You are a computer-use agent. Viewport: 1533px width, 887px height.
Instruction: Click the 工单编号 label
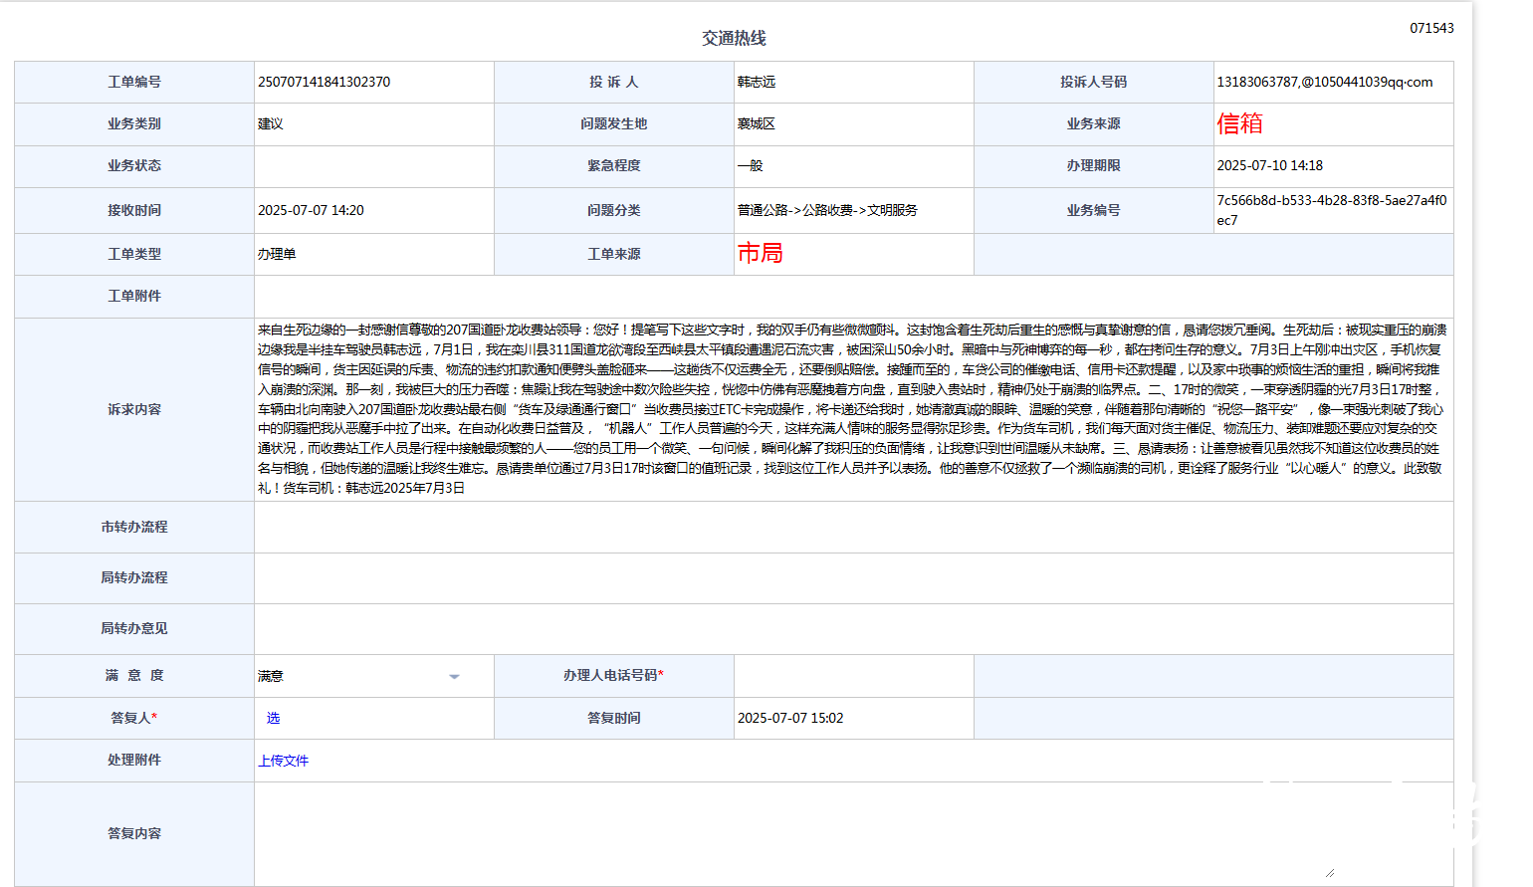point(134,82)
